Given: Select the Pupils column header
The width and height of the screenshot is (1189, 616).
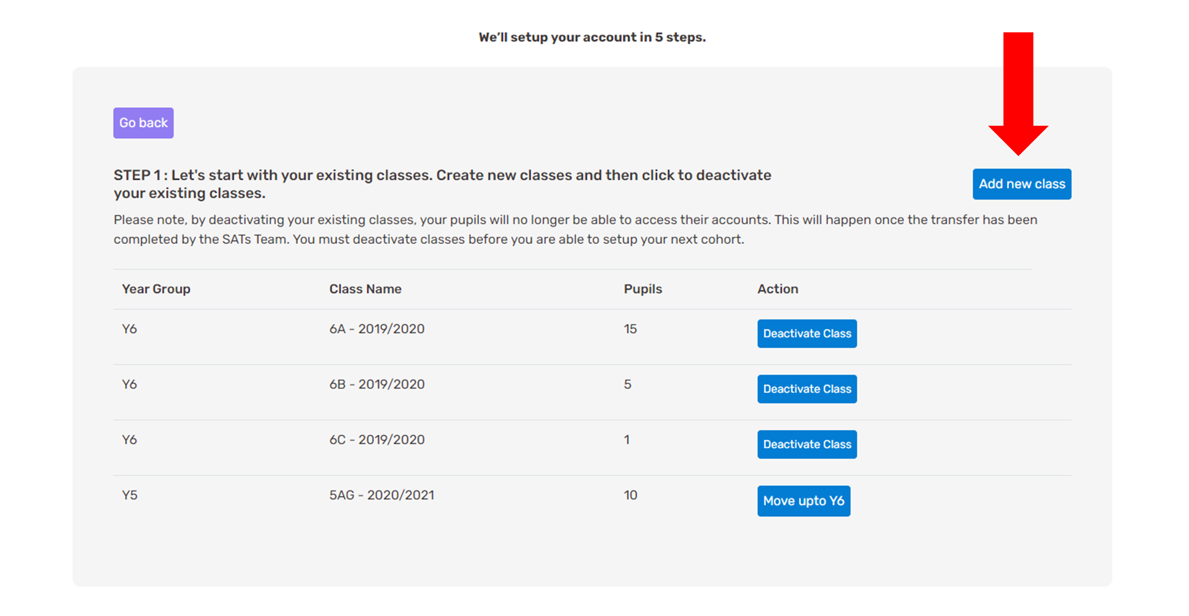Looking at the screenshot, I should (643, 289).
